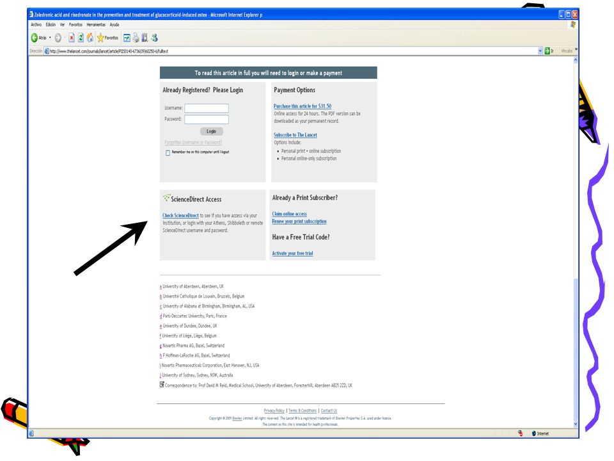614x461 pixels.
Task: Expand the Vínculos links toolbar
Action: click(x=576, y=50)
